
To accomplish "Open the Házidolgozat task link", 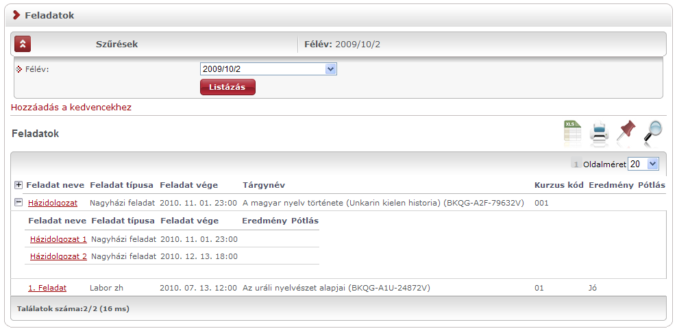I will point(53,202).
